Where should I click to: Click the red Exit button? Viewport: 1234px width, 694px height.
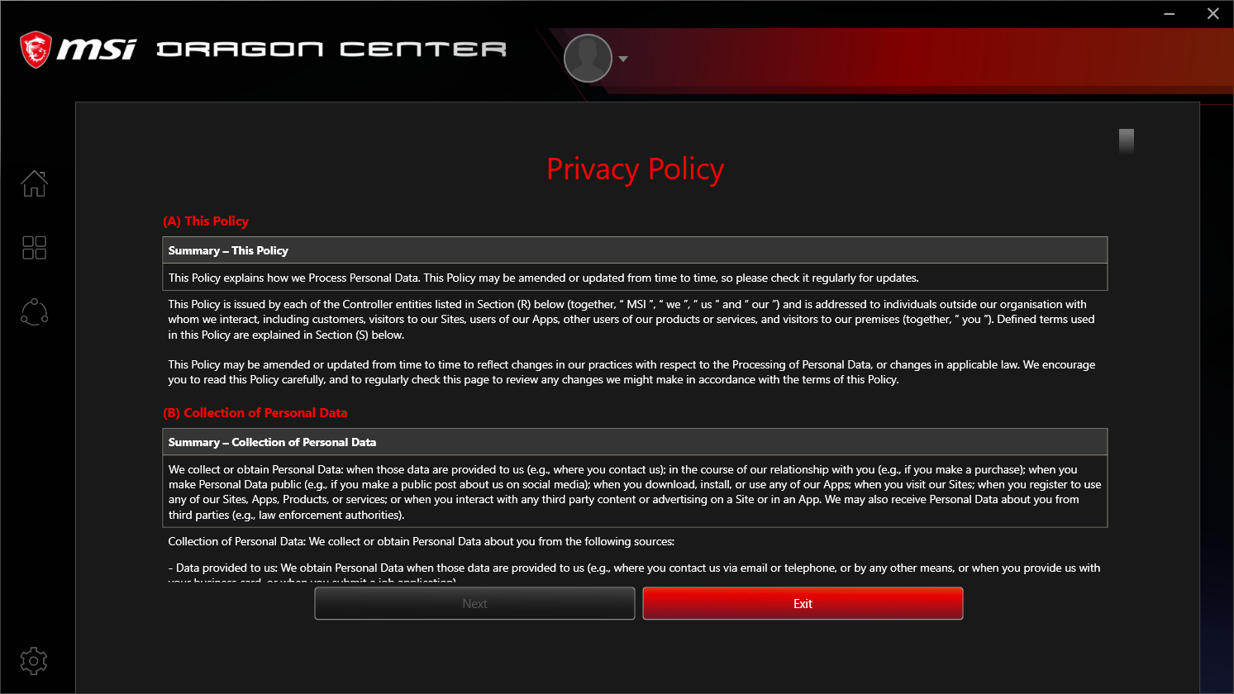pos(803,603)
